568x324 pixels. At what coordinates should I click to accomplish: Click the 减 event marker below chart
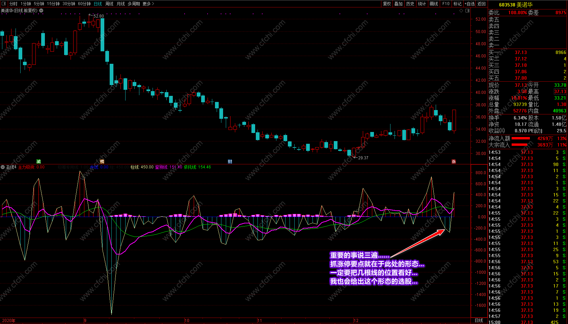[x=38, y=162]
